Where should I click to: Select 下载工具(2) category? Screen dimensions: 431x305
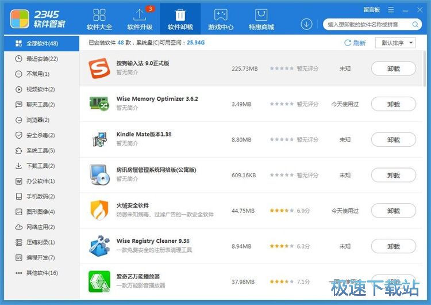[41, 166]
